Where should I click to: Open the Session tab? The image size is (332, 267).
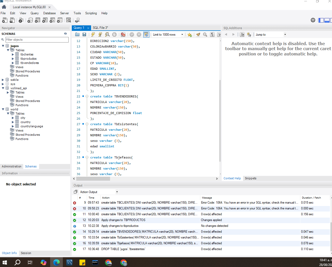26,253
